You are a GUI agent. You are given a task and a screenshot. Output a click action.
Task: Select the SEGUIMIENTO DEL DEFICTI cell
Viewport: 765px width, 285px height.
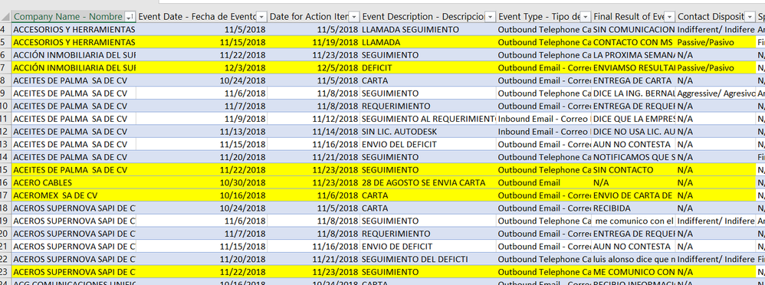click(428, 259)
